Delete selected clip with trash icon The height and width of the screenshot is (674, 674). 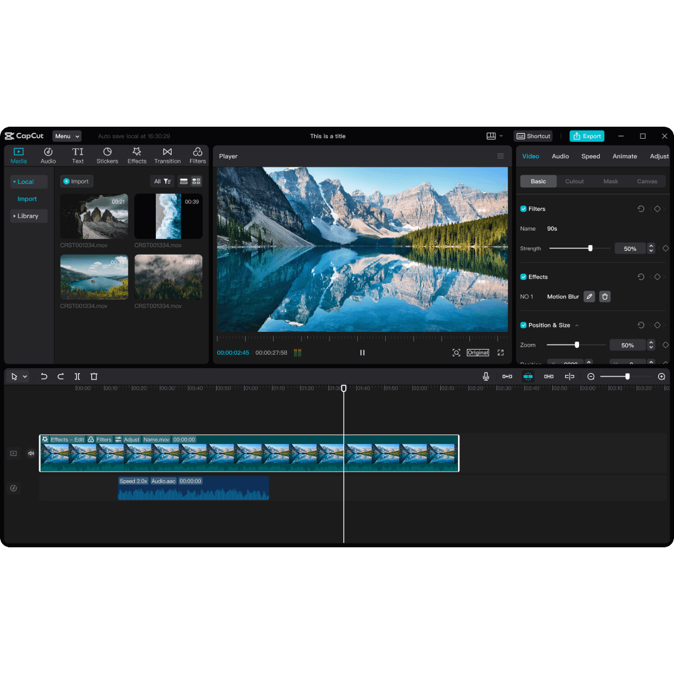tap(94, 376)
